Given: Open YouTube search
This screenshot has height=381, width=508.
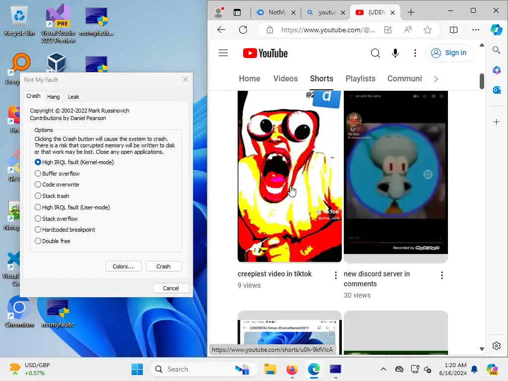Looking at the screenshot, I should click(x=375, y=53).
